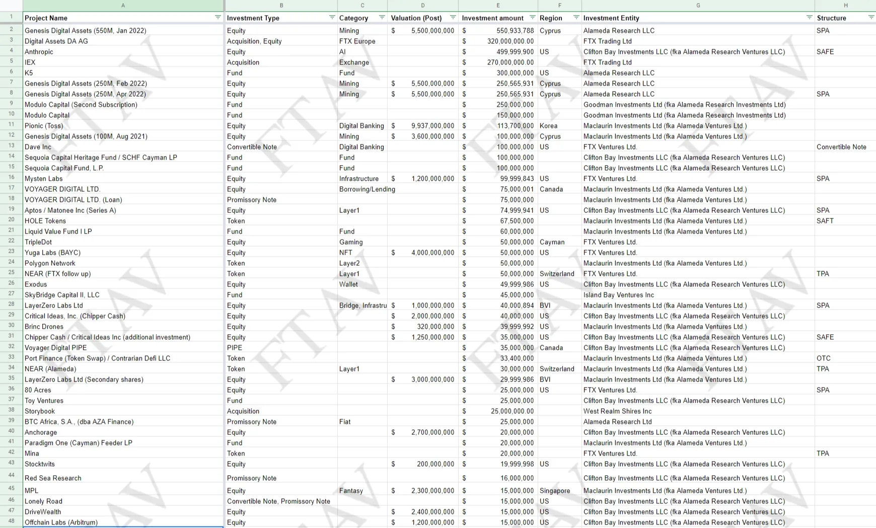Open the Valuation (Post) filter icon
This screenshot has width=876, height=528.
point(453,18)
